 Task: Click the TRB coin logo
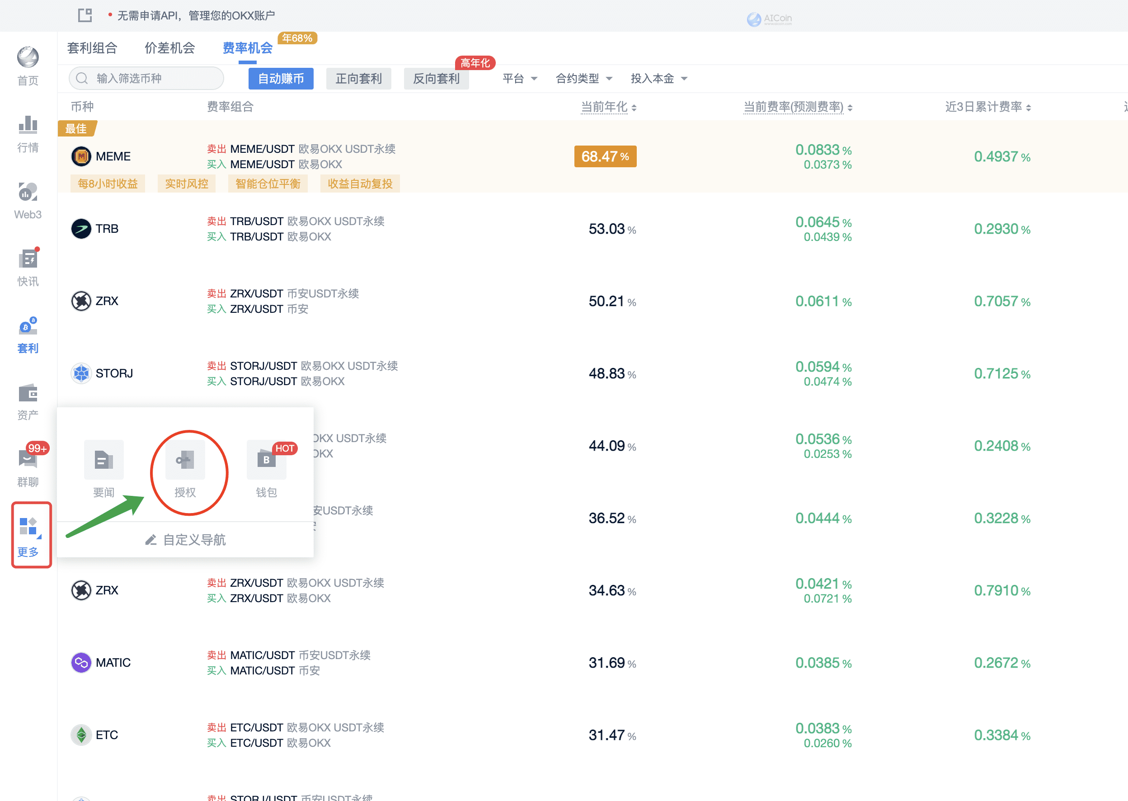click(x=81, y=229)
